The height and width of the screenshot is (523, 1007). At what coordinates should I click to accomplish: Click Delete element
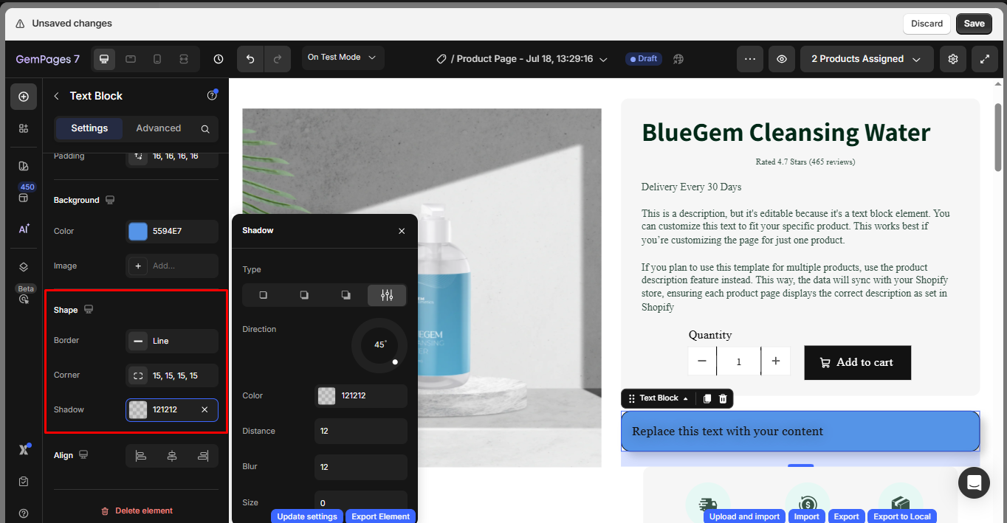coord(137,510)
